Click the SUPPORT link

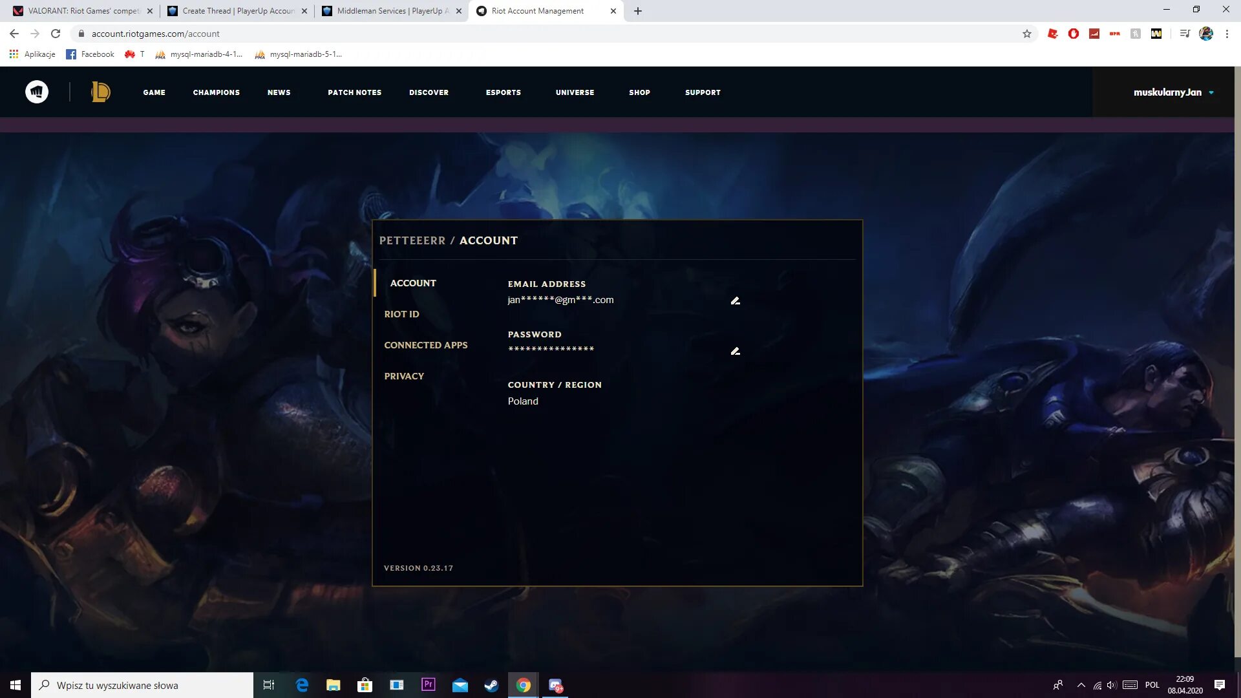703,92
